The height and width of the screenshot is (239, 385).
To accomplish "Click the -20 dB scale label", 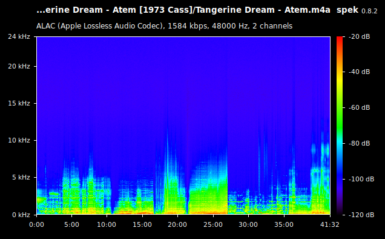I will [359, 36].
